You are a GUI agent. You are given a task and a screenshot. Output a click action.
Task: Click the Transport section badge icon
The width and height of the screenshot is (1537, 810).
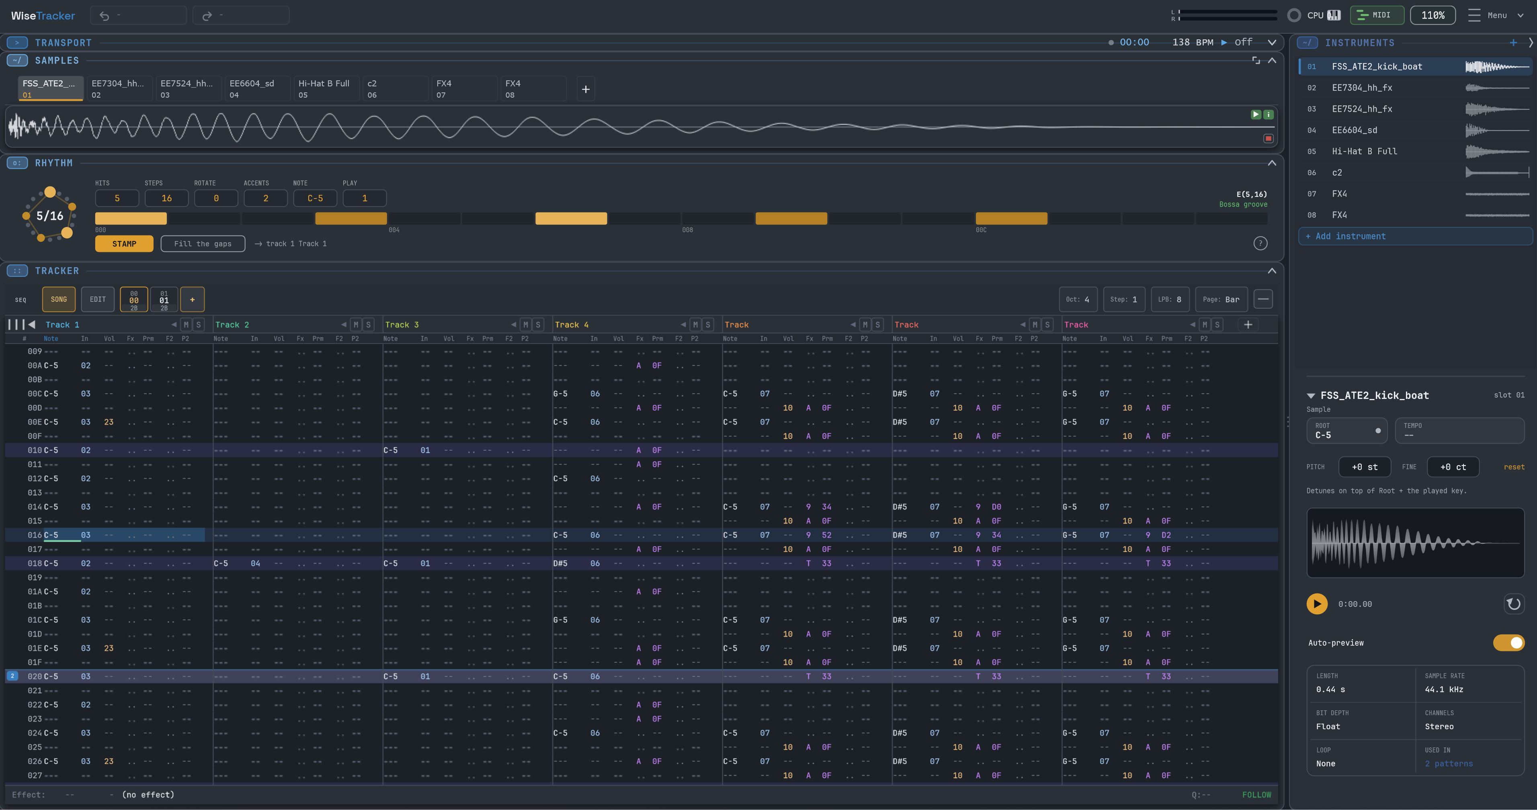tap(17, 43)
